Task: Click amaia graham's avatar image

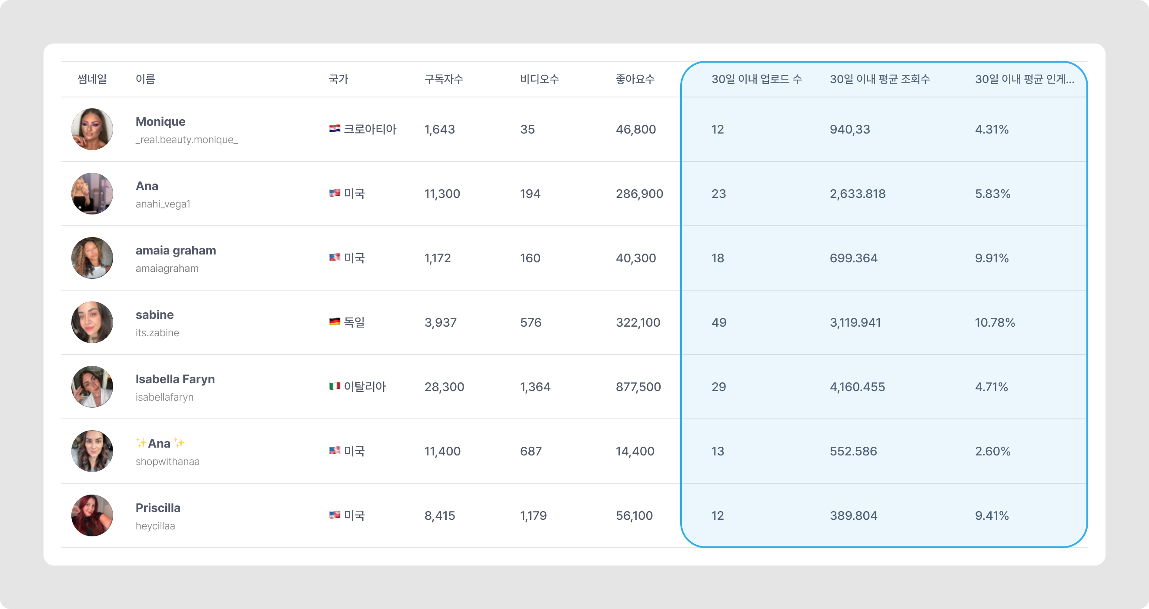Action: click(92, 258)
